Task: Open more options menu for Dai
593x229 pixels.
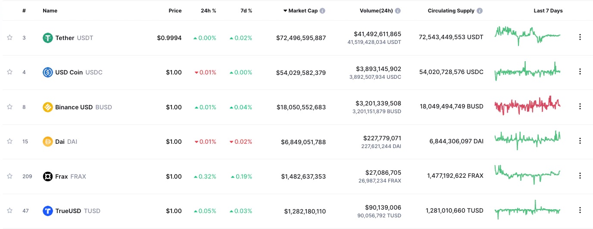Action: coord(580,141)
